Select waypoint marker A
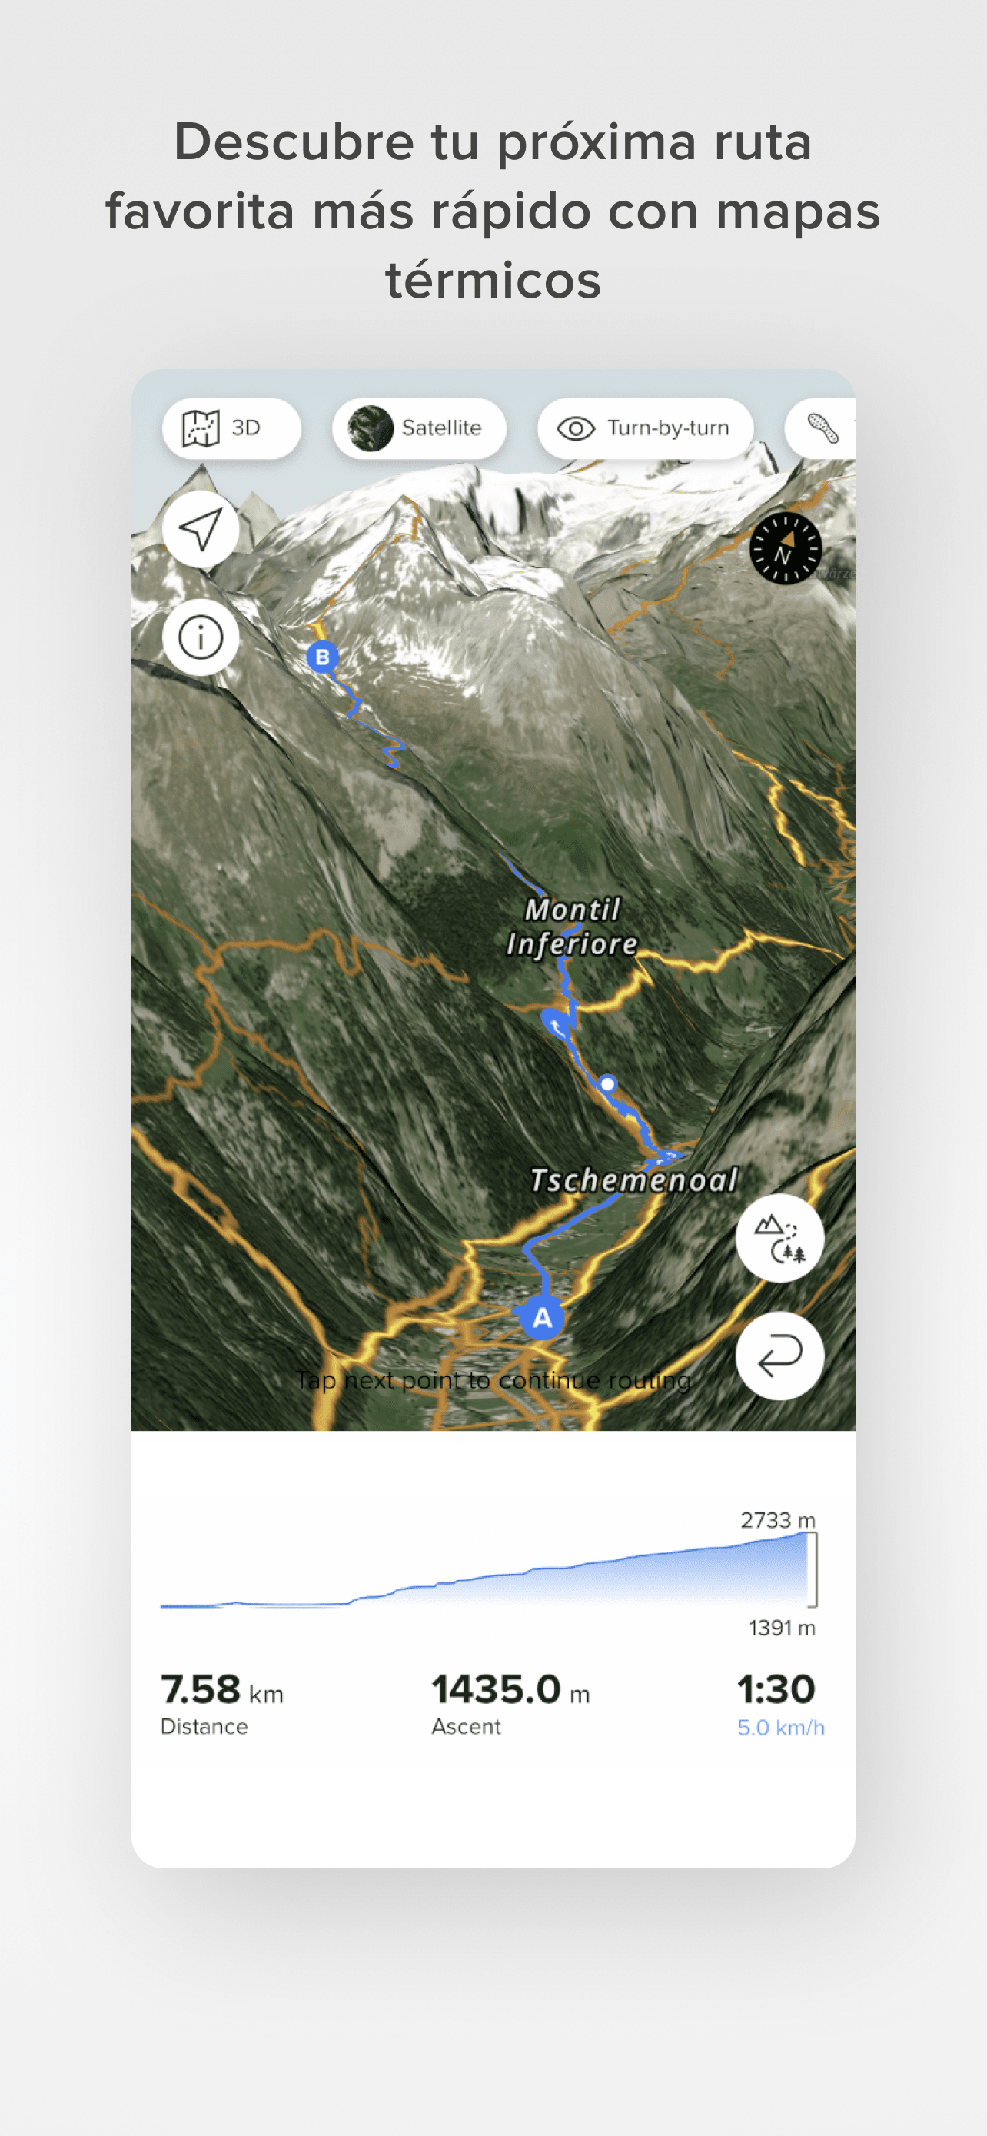Screen dimensions: 987x2136 [x=542, y=1317]
